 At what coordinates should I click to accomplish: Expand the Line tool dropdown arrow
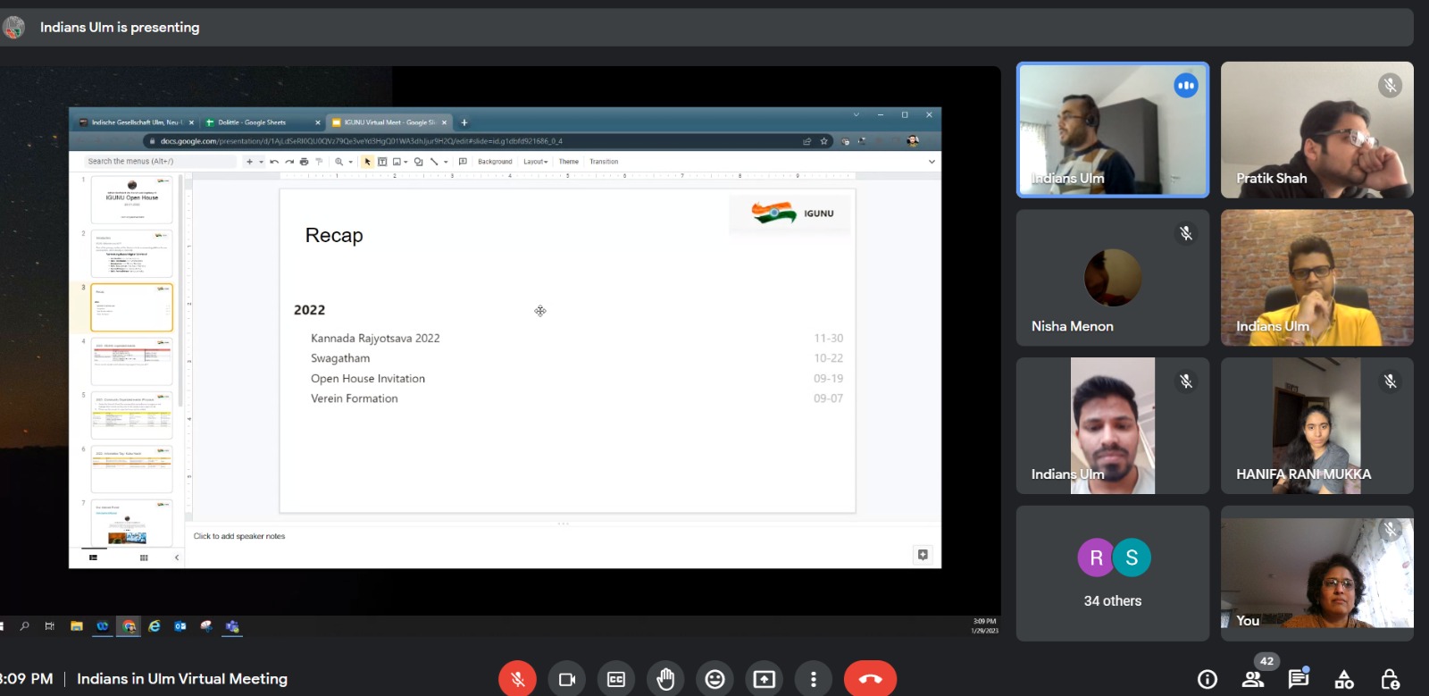pyautogui.click(x=446, y=162)
